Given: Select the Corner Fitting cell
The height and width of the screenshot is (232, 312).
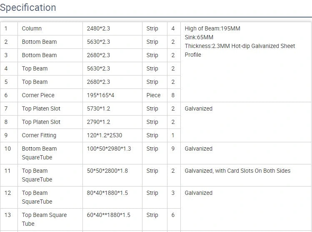Looking at the screenshot, I should click(x=39, y=135).
